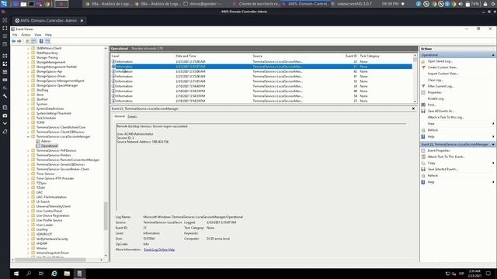This screenshot has height=279, width=497.
Task: Open the Help menu in the menu bar
Action: tap(48, 35)
